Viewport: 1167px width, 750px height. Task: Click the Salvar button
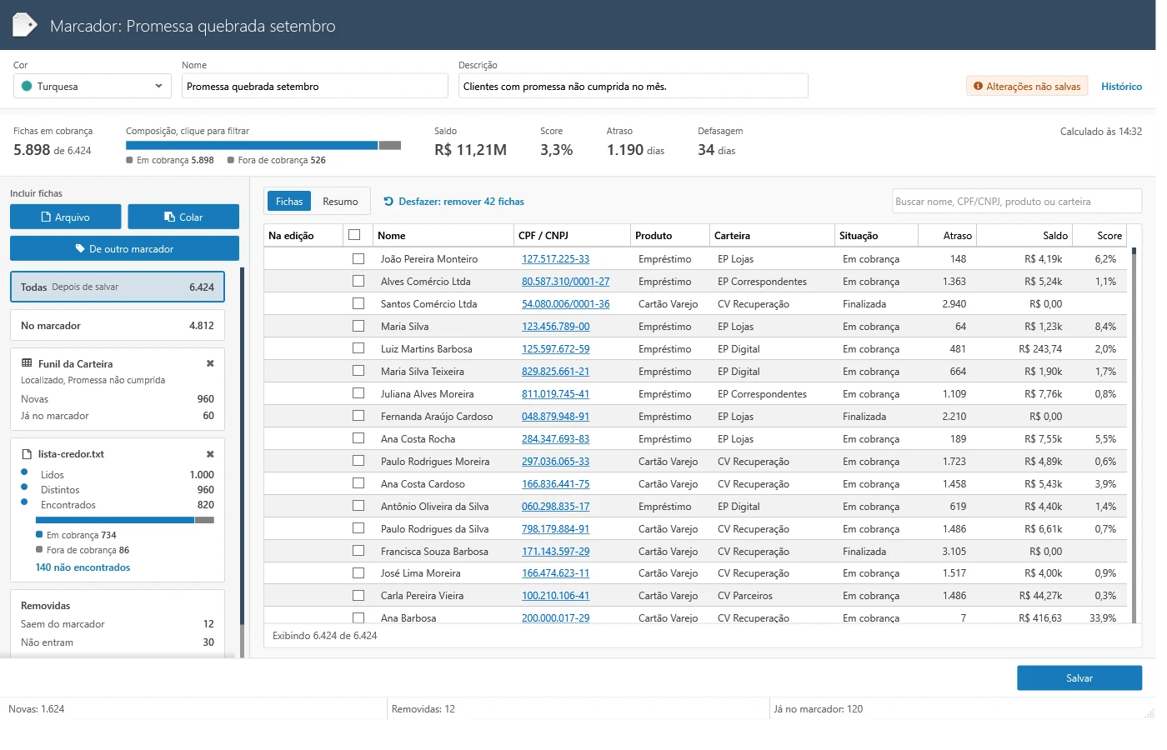1079,678
